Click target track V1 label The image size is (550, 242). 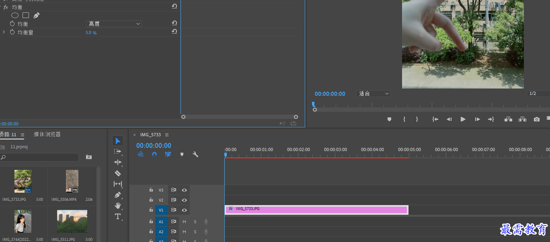(161, 210)
